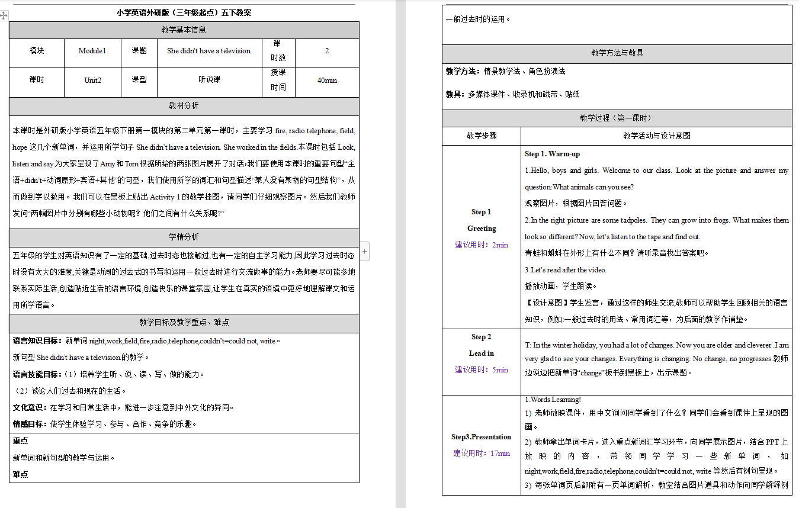The height and width of the screenshot is (508, 799).
Task: Click the 教学步骤 column header
Action: [x=482, y=136]
